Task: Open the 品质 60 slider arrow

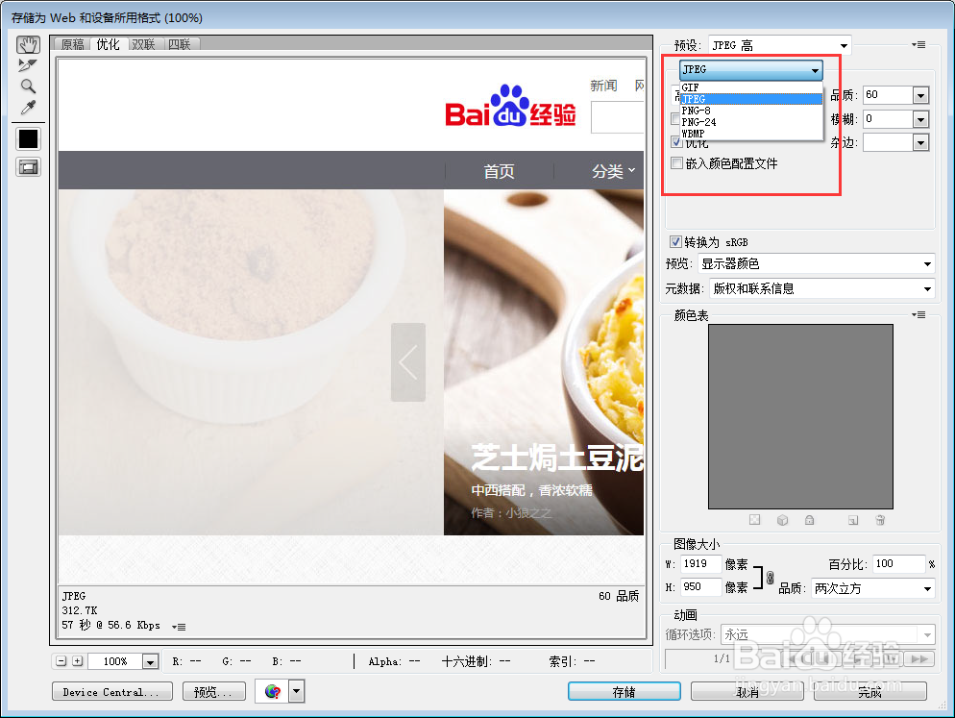Action: [x=920, y=95]
